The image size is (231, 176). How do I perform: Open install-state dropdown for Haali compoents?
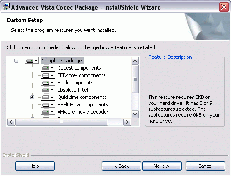click(48, 83)
